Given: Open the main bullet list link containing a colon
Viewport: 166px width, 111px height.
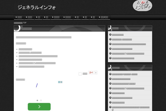Looking at the screenshot, I should (x=30, y=53).
